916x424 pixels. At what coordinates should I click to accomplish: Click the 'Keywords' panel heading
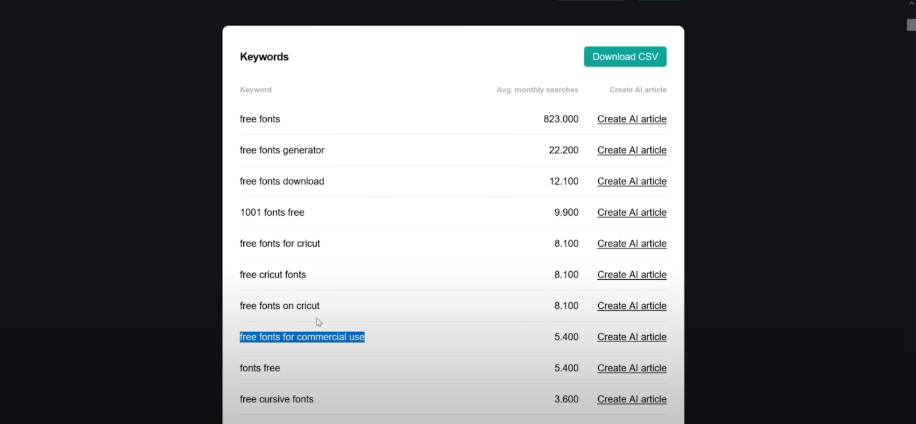click(264, 57)
